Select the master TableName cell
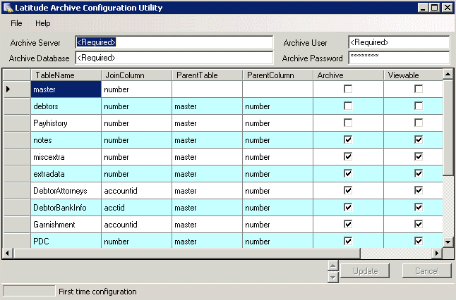Screen dimensions: 456x300 66,89
